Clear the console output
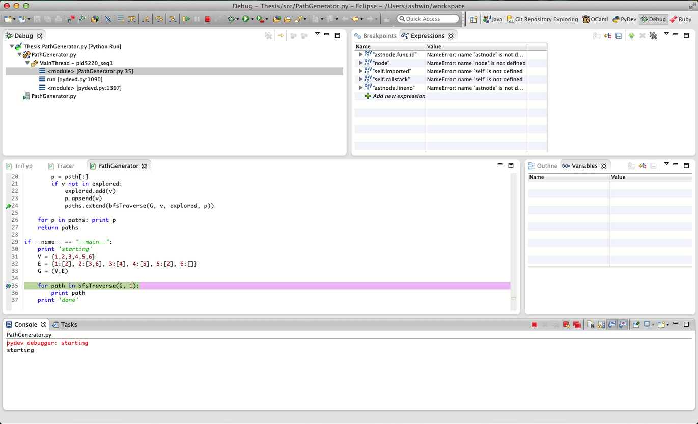This screenshot has height=424, width=698. coord(591,324)
